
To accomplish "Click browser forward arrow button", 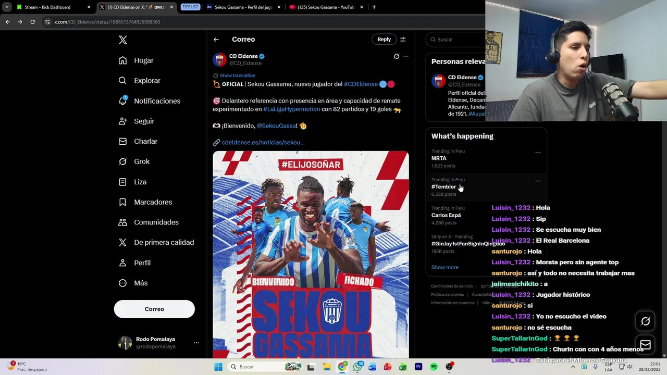I will 20,22.
